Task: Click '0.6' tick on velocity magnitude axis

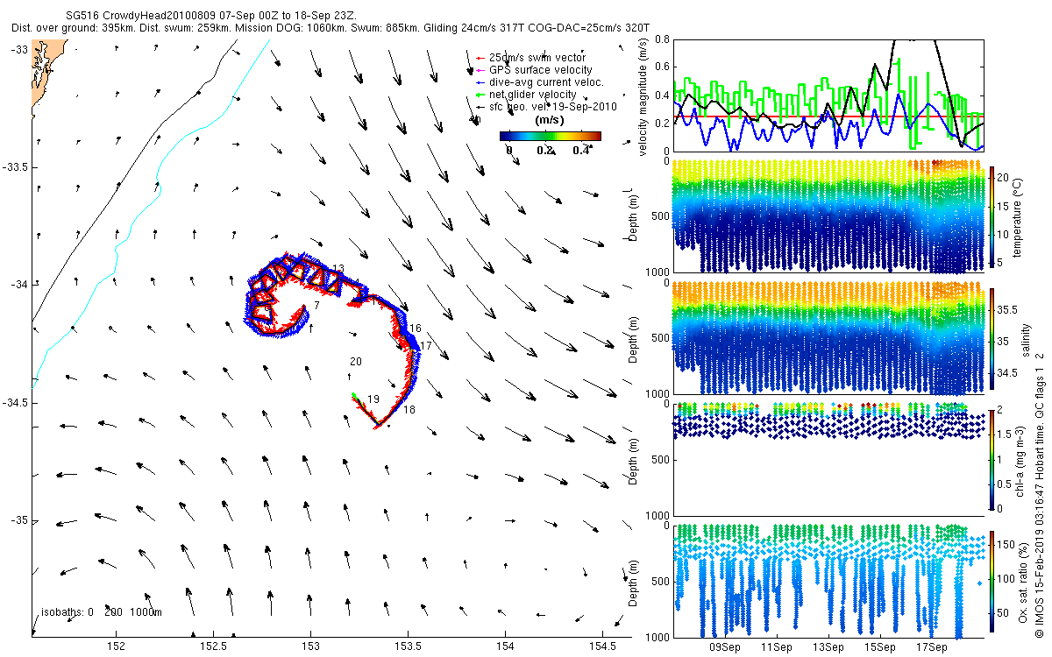Action: (x=662, y=67)
